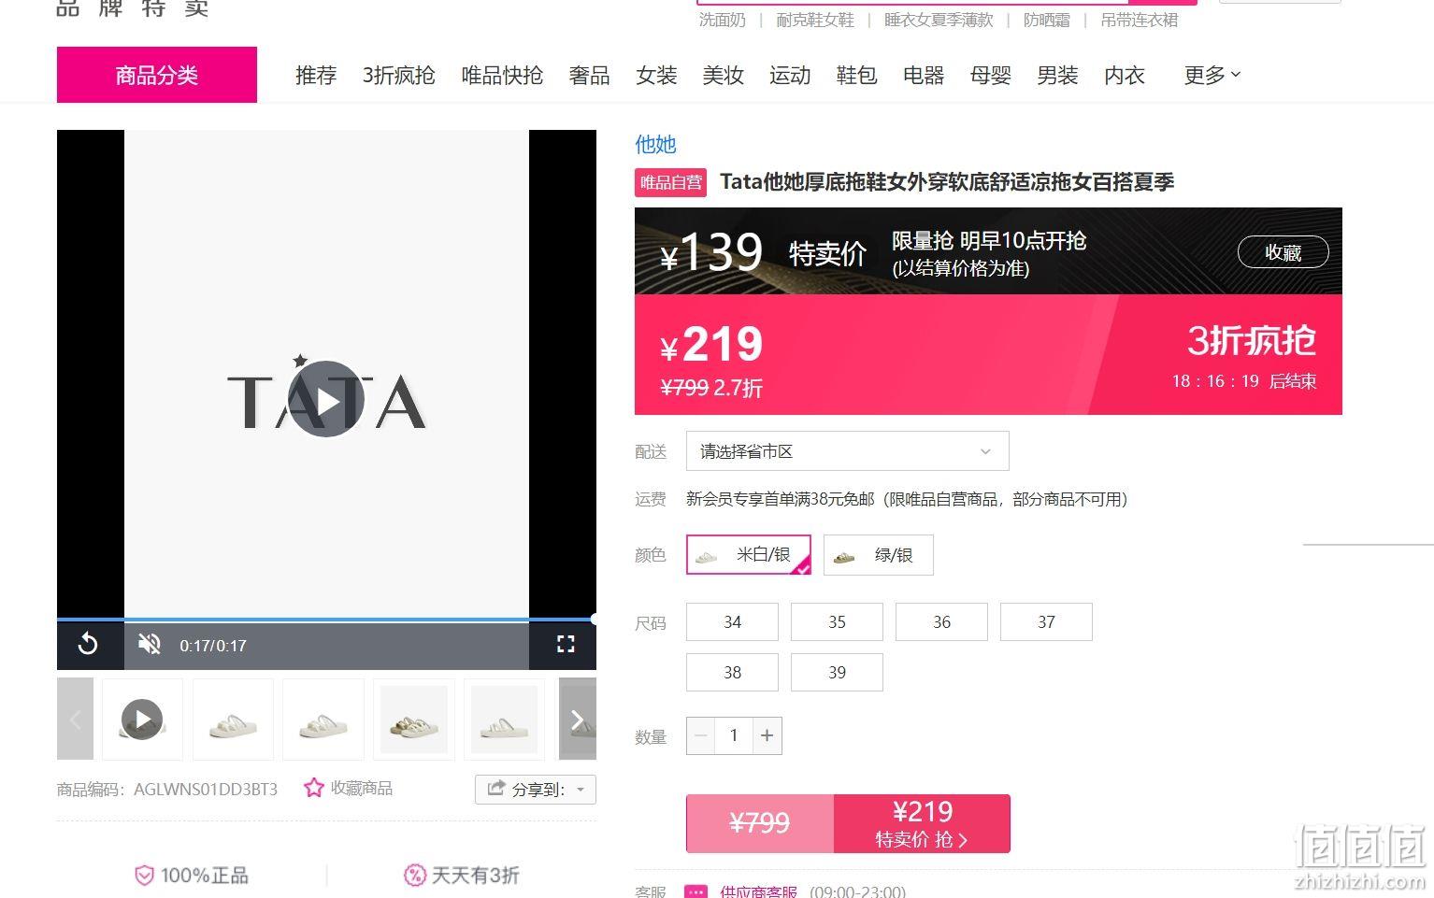This screenshot has height=898, width=1434.
Task: Click the star icon to favorite product
Action: pyautogui.click(x=313, y=788)
